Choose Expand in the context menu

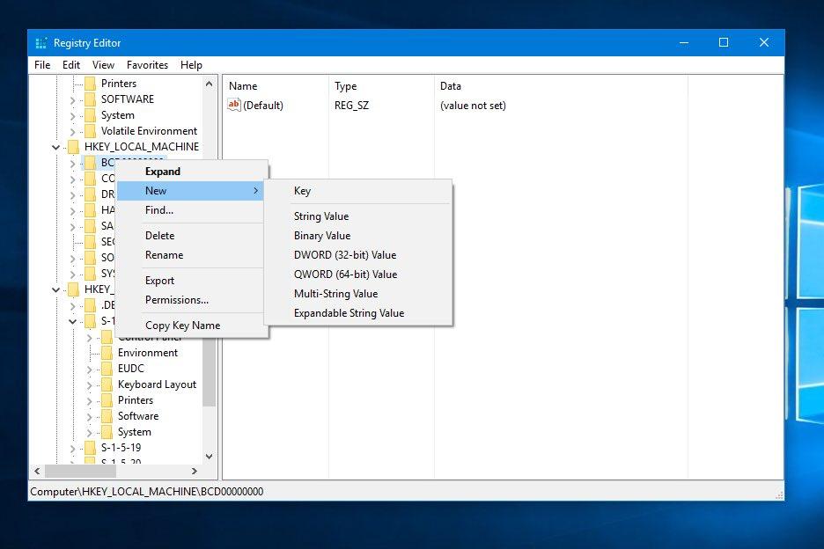coord(191,172)
